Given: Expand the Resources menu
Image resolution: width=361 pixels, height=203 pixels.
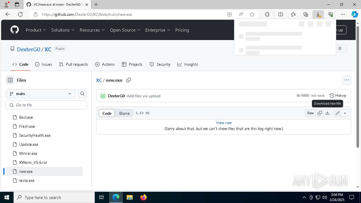Looking at the screenshot, I should (x=92, y=30).
